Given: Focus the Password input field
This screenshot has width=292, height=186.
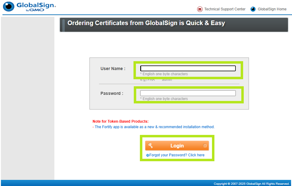Looking at the screenshot, I should point(188,93).
